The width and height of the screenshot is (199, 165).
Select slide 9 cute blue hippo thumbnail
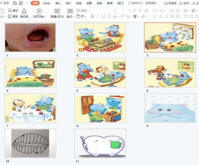point(170,108)
